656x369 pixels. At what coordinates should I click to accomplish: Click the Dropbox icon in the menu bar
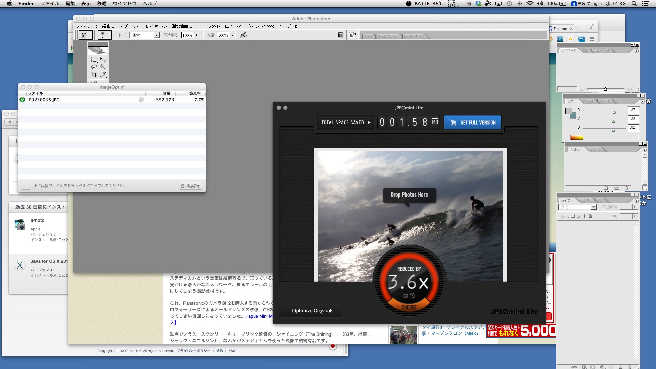pyautogui.click(x=478, y=4)
